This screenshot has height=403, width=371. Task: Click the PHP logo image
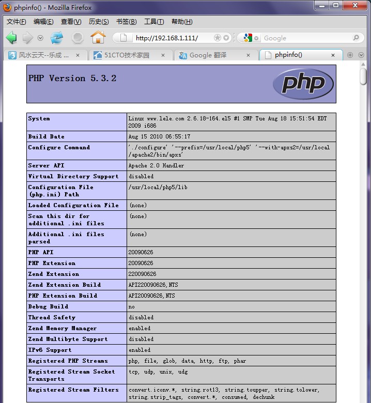(x=303, y=84)
